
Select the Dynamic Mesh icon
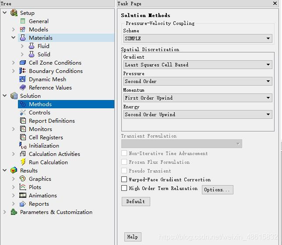tap(23, 79)
